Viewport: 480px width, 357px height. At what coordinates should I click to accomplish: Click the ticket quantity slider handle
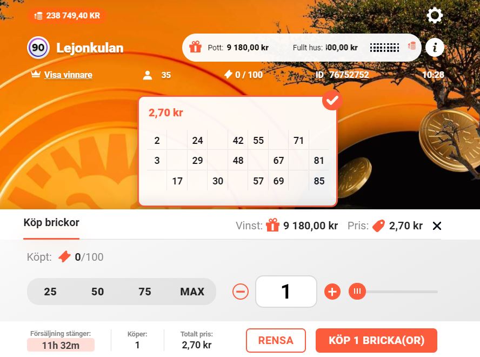(357, 292)
